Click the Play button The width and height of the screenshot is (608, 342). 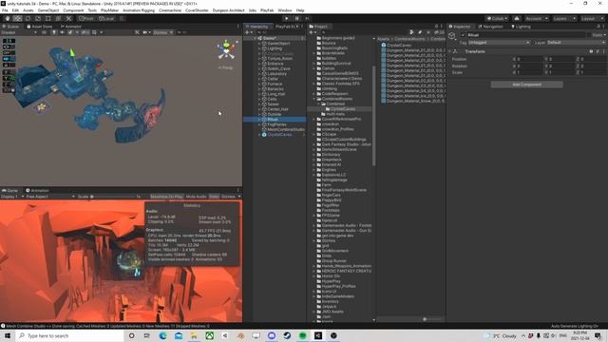[x=286, y=19]
